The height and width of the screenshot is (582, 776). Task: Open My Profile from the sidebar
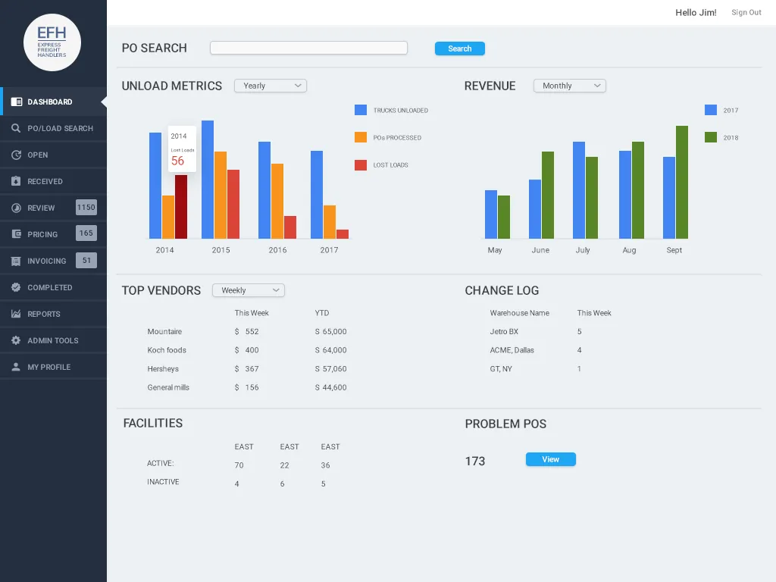(x=54, y=367)
